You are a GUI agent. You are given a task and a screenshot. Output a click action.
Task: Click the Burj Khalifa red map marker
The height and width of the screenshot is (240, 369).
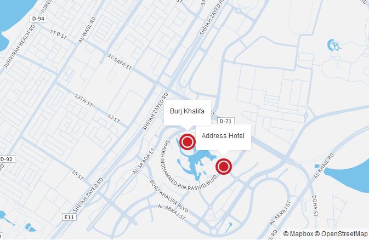click(x=188, y=142)
